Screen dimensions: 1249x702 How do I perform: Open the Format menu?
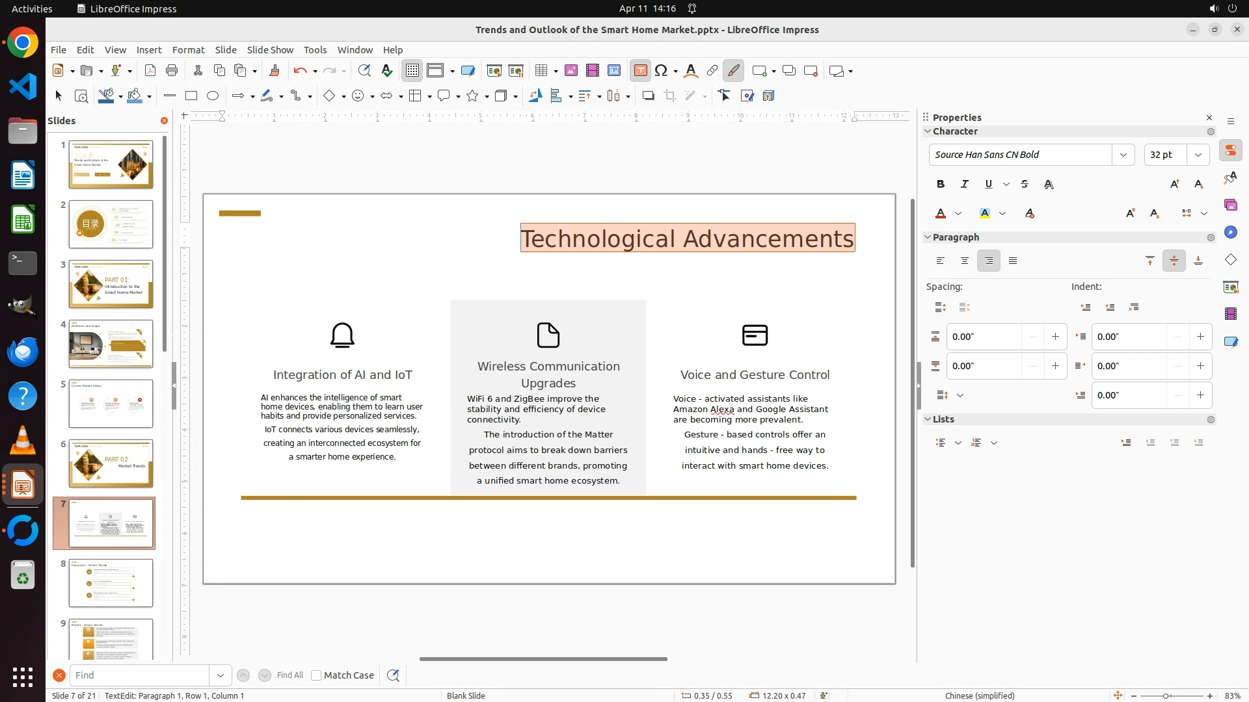tap(188, 50)
